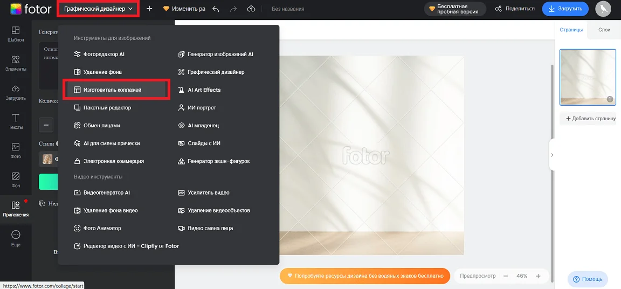Open the Тексты sidebar panel

(16, 122)
